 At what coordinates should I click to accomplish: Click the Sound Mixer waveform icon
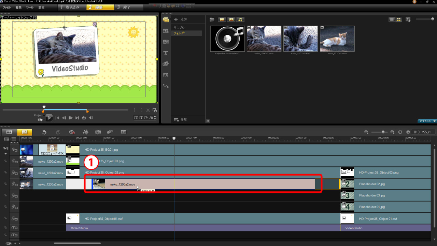[x=85, y=132]
